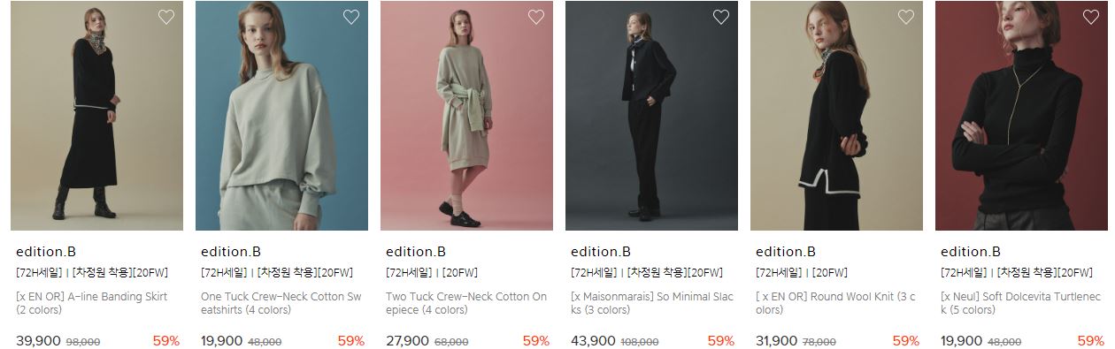This screenshot has width=1115, height=349.
Task: Open the A-line Banding Skirt title link
Action: (x=92, y=303)
